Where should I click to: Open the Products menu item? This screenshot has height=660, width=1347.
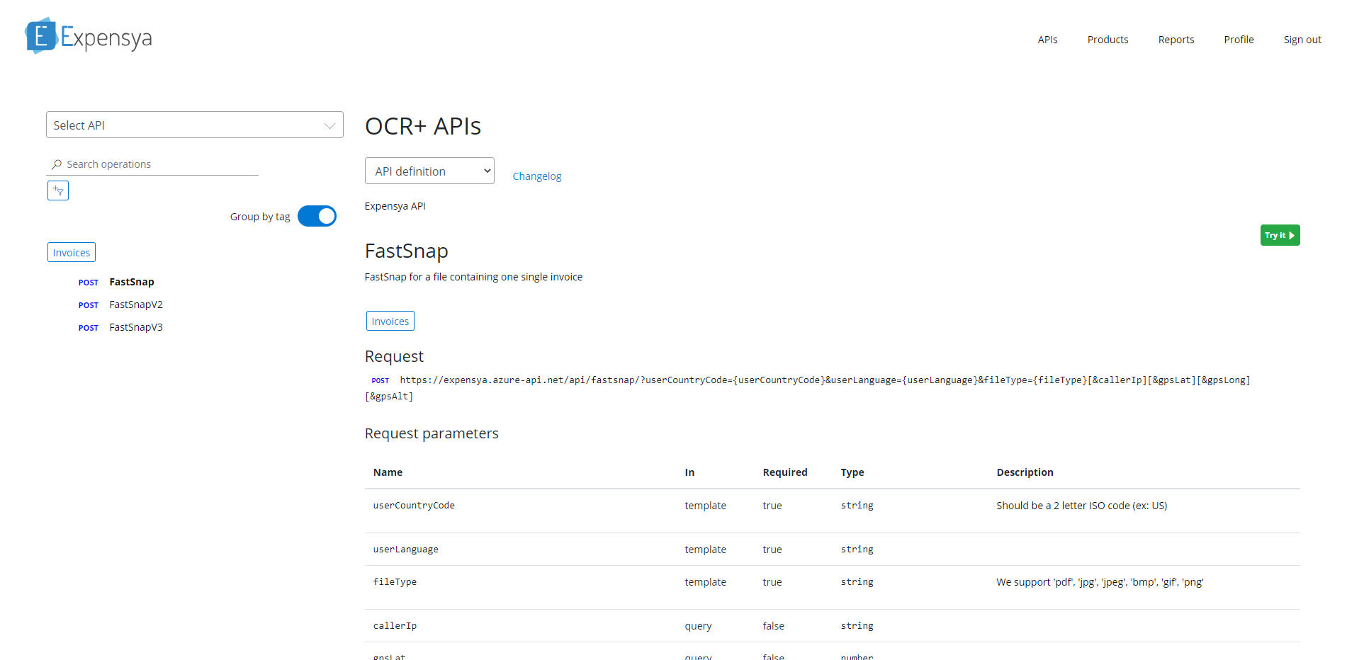click(x=1108, y=40)
